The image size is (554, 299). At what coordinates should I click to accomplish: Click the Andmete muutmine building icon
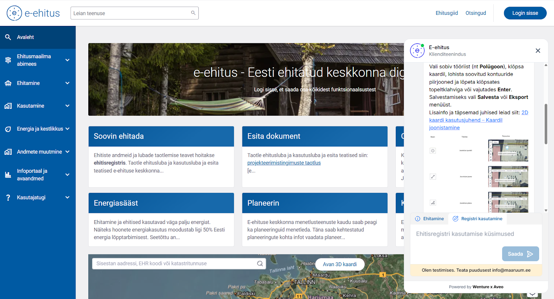click(x=8, y=152)
